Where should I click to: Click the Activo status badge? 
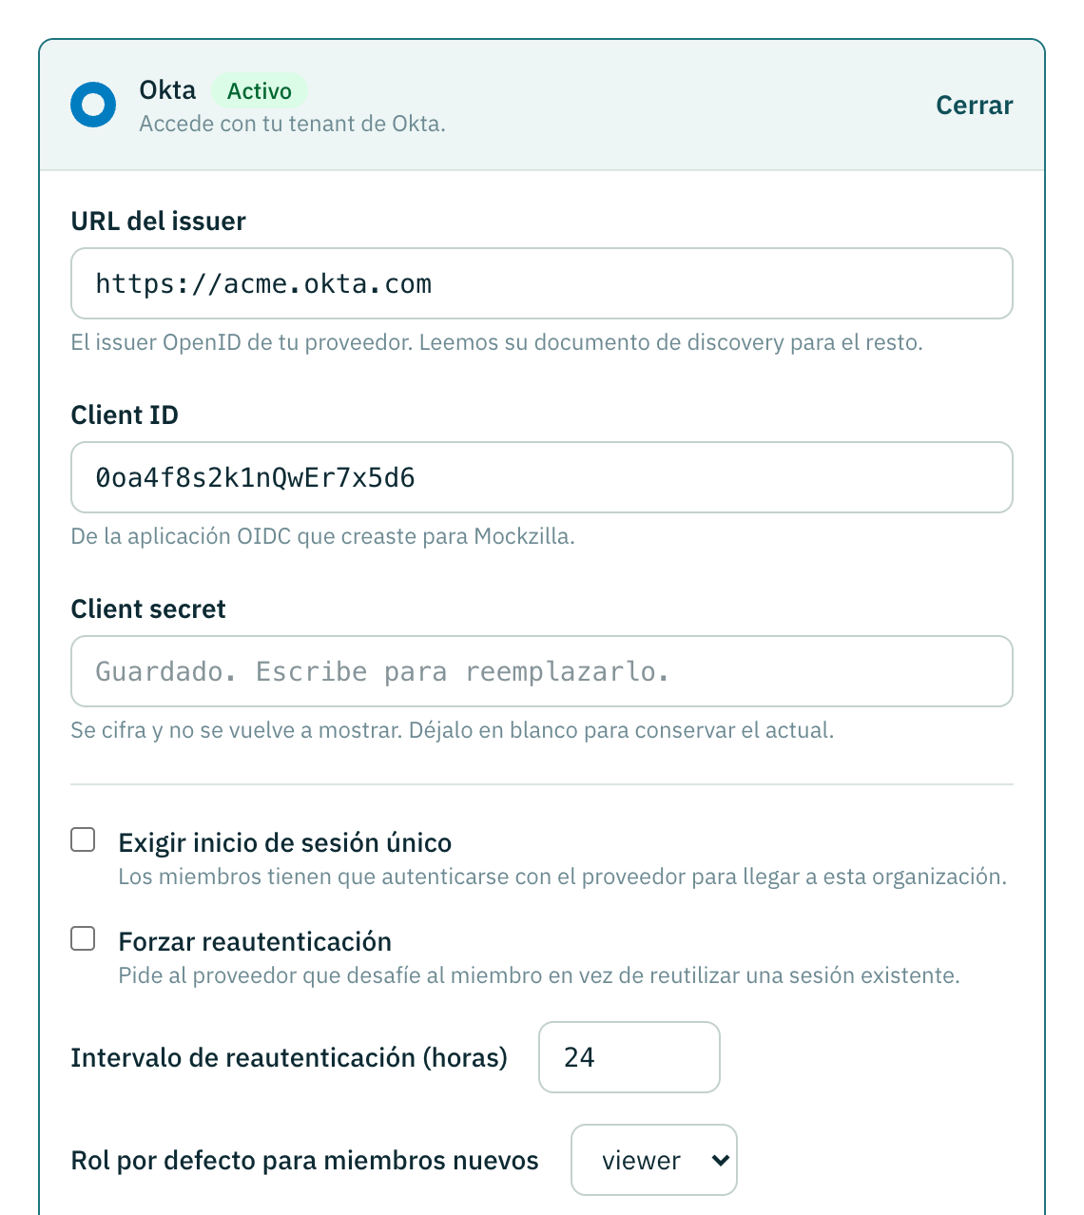[x=260, y=90]
